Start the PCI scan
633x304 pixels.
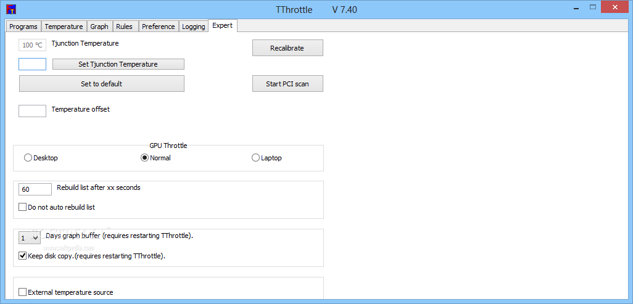click(288, 84)
